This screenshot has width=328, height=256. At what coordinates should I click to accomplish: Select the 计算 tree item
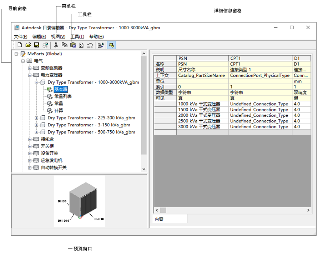(x=59, y=111)
